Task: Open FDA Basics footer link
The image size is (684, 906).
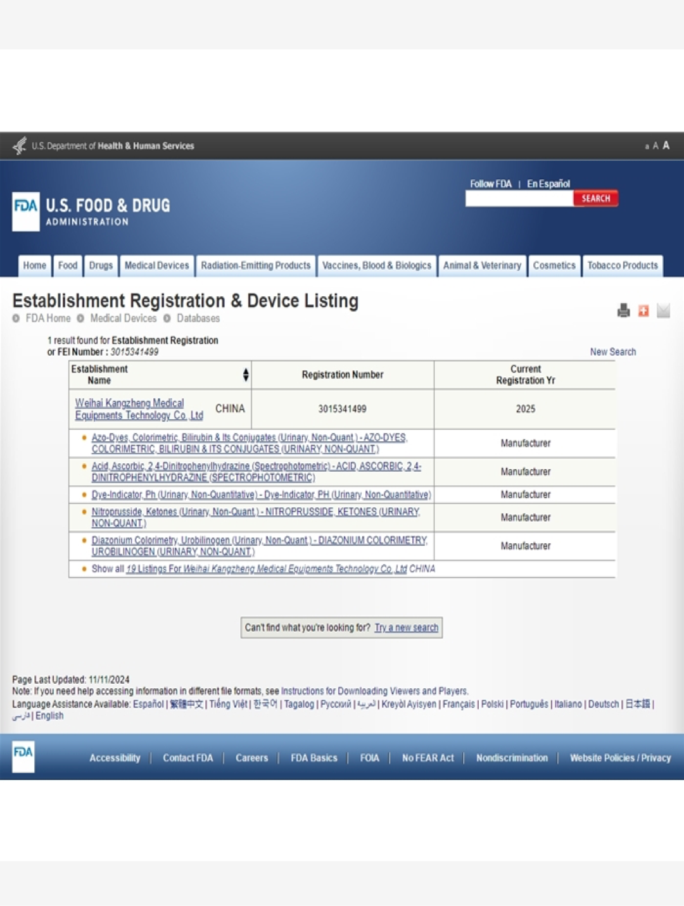Action: 314,758
